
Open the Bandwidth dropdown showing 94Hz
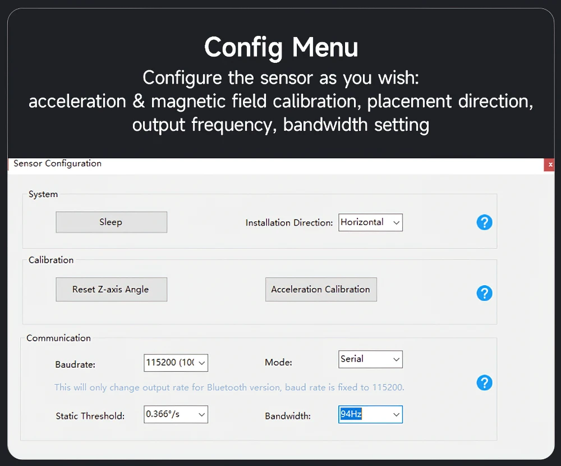(x=370, y=414)
